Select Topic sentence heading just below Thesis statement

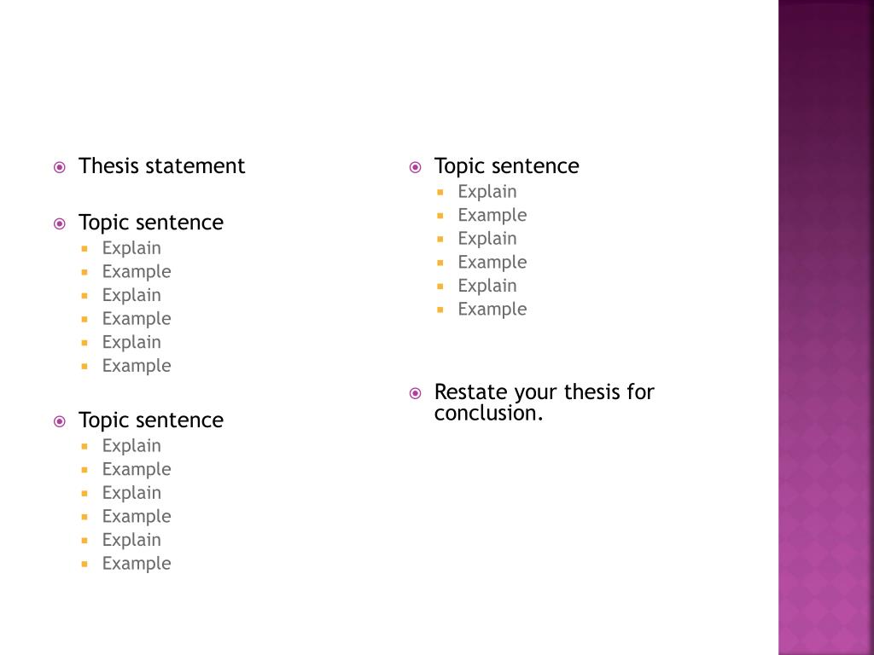[151, 223]
